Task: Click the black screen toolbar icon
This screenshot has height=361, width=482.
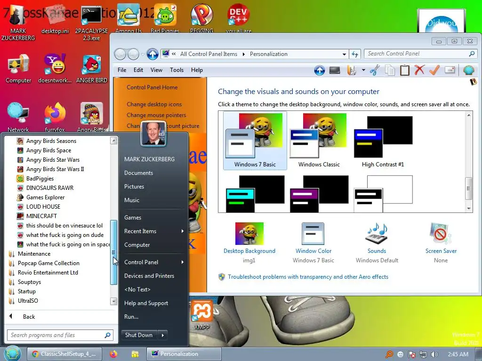Action: [335, 71]
